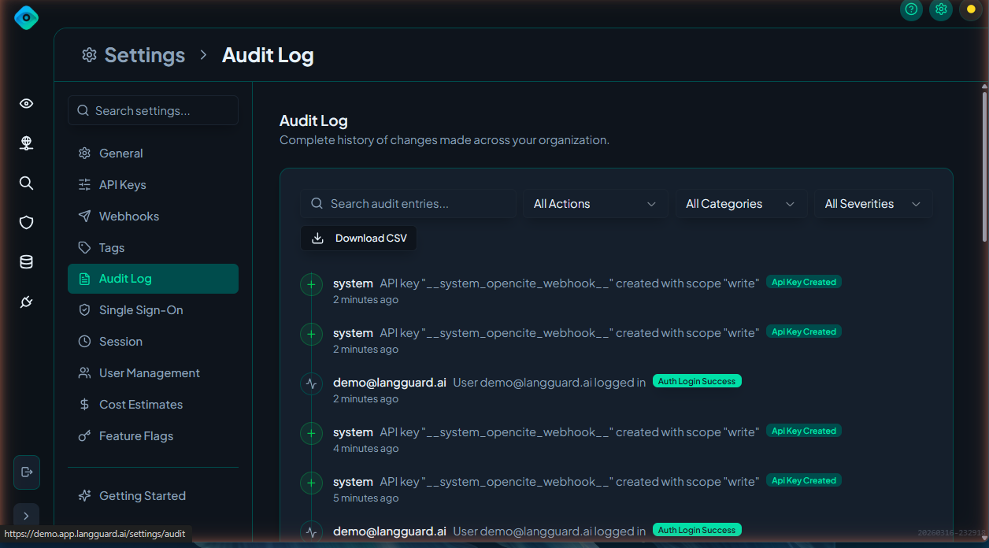
Task: Expand the All Categories filter
Action: [x=741, y=204]
